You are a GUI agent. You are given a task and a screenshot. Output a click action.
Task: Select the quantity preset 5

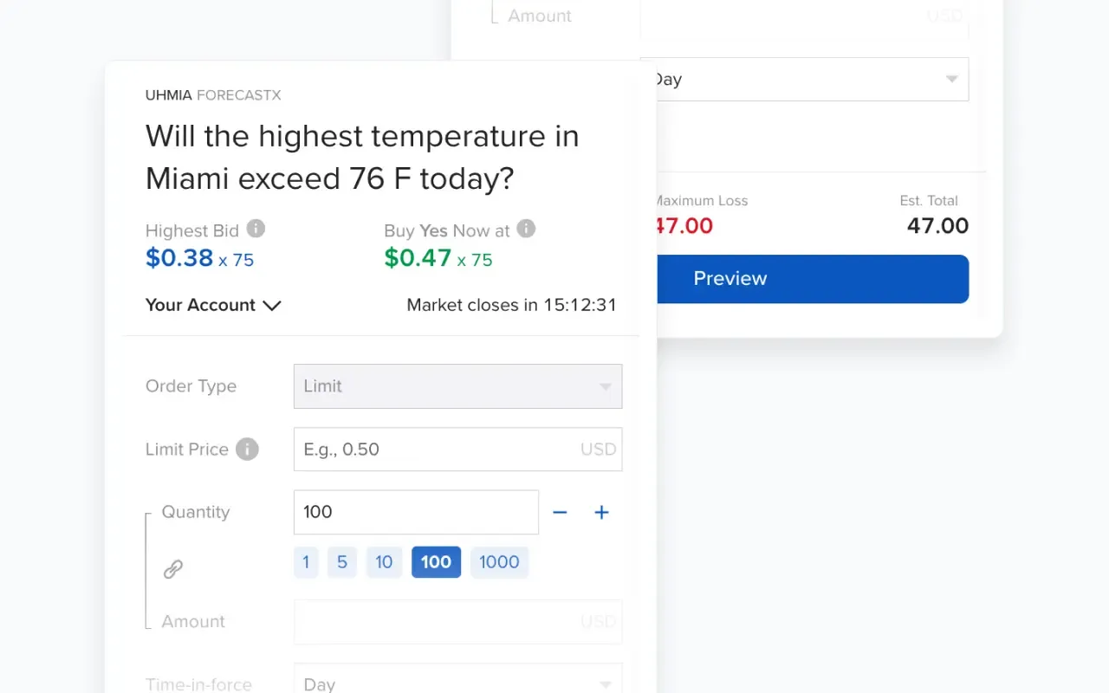[x=341, y=562]
